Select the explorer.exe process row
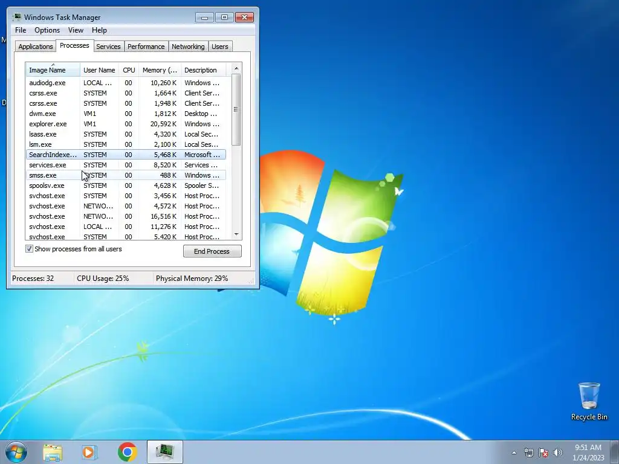 [126, 124]
